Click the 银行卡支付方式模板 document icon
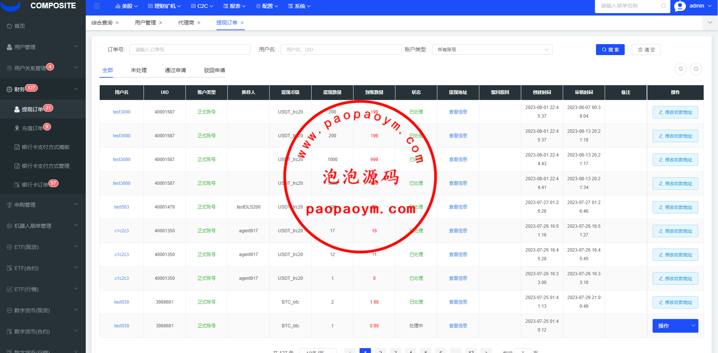 pos(17,147)
